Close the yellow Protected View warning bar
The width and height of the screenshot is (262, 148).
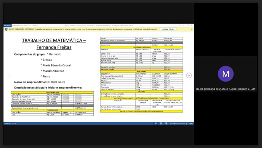point(192,29)
